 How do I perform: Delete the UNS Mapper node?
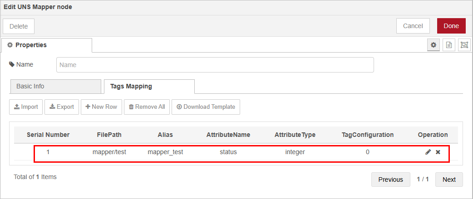pyautogui.click(x=19, y=26)
